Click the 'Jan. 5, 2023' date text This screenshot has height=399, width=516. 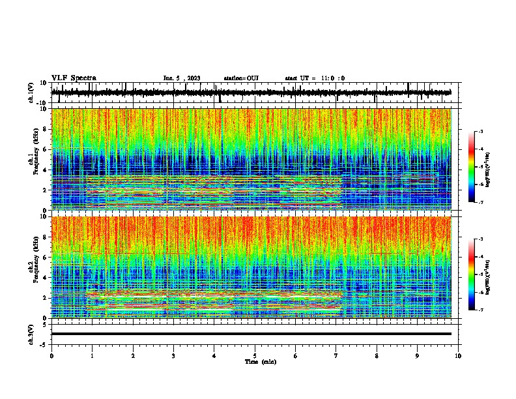(x=182, y=78)
